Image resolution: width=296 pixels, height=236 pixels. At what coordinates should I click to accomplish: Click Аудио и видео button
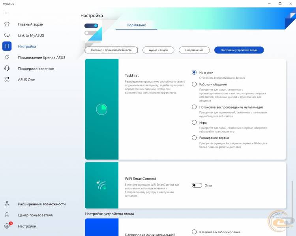point(158,50)
